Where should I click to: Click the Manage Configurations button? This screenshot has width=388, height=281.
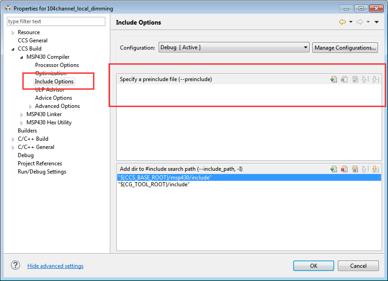tap(345, 47)
